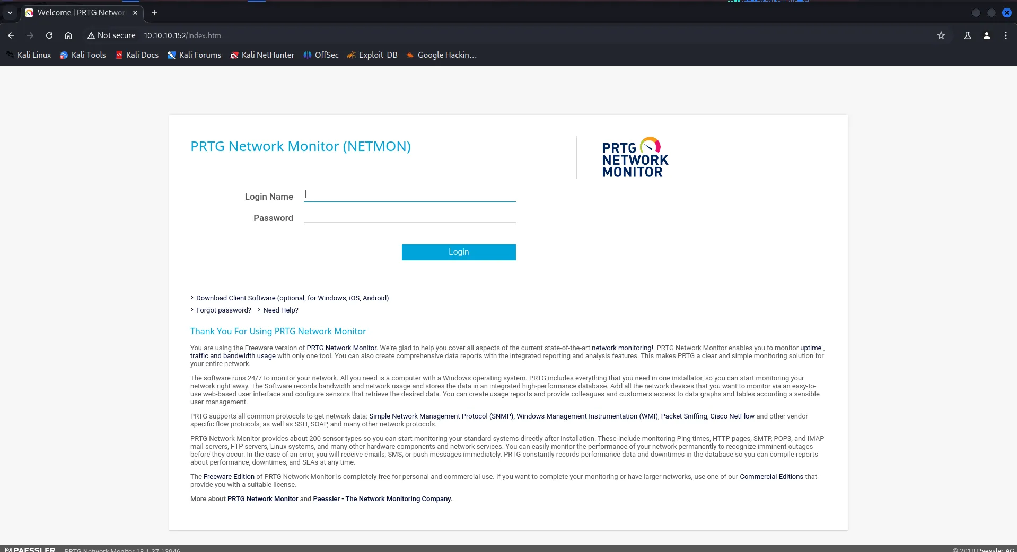1017x552 pixels.
Task: Bookmark this page with the star icon
Action: pyautogui.click(x=941, y=35)
